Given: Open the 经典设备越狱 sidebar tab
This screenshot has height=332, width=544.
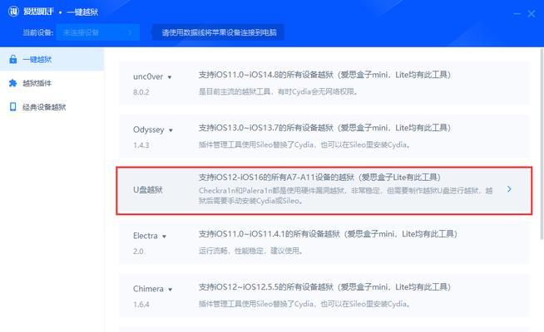Looking at the screenshot, I should click(52, 106).
